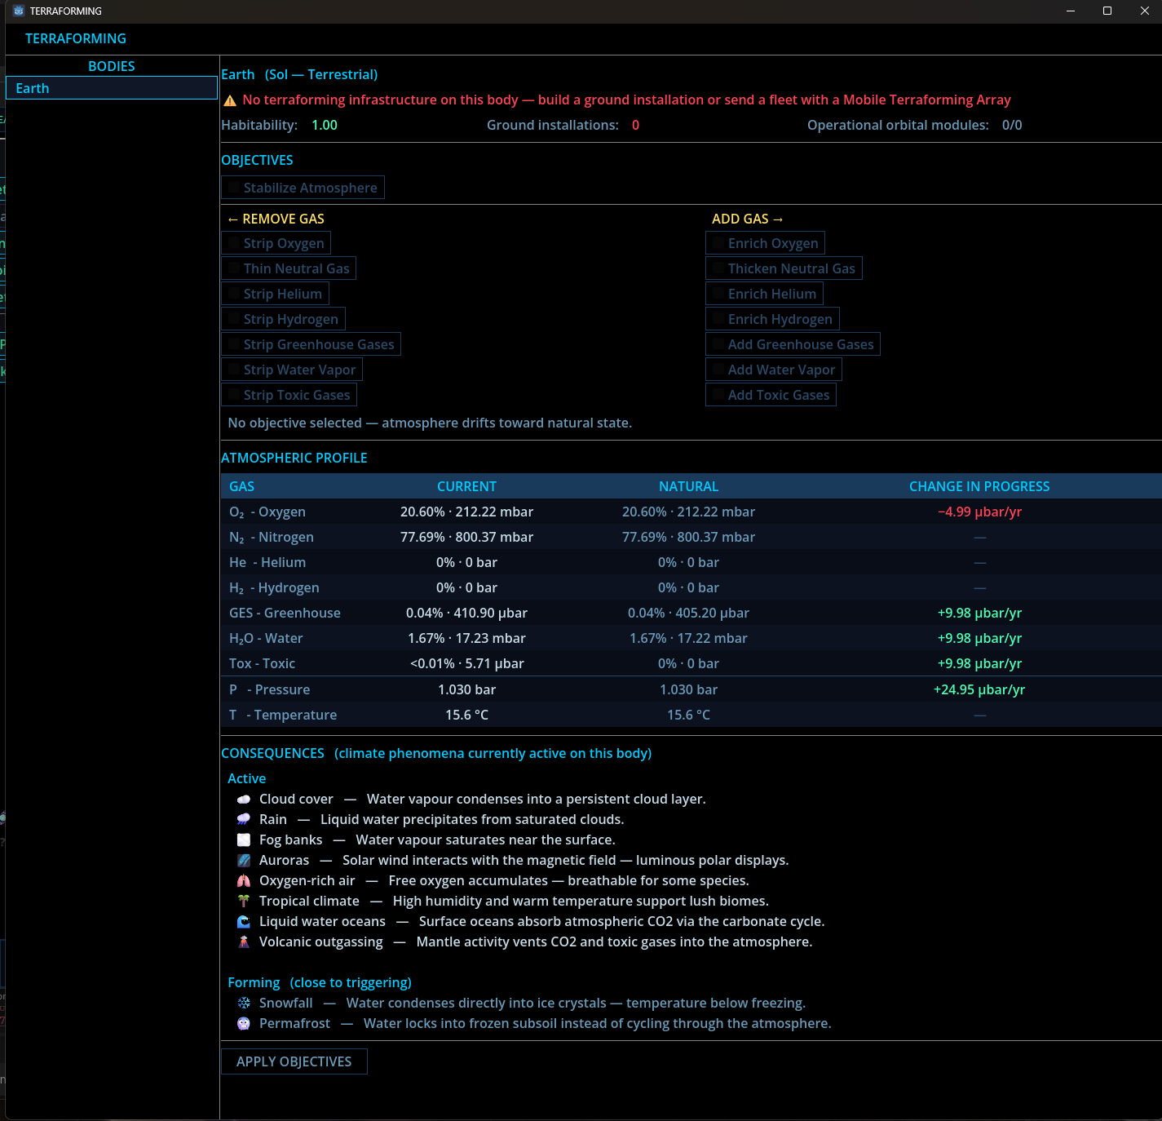Image resolution: width=1162 pixels, height=1121 pixels.
Task: Click the GAS column header
Action: pyautogui.click(x=242, y=487)
